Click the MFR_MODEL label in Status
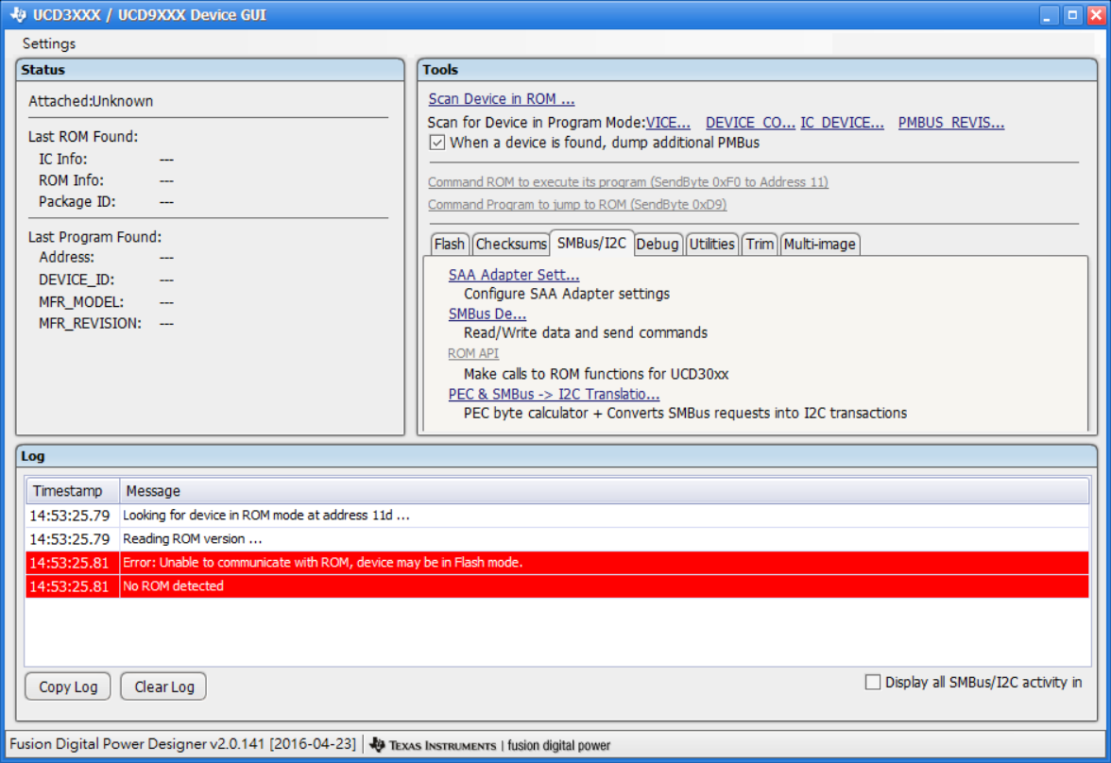1111x763 pixels. 81,302
